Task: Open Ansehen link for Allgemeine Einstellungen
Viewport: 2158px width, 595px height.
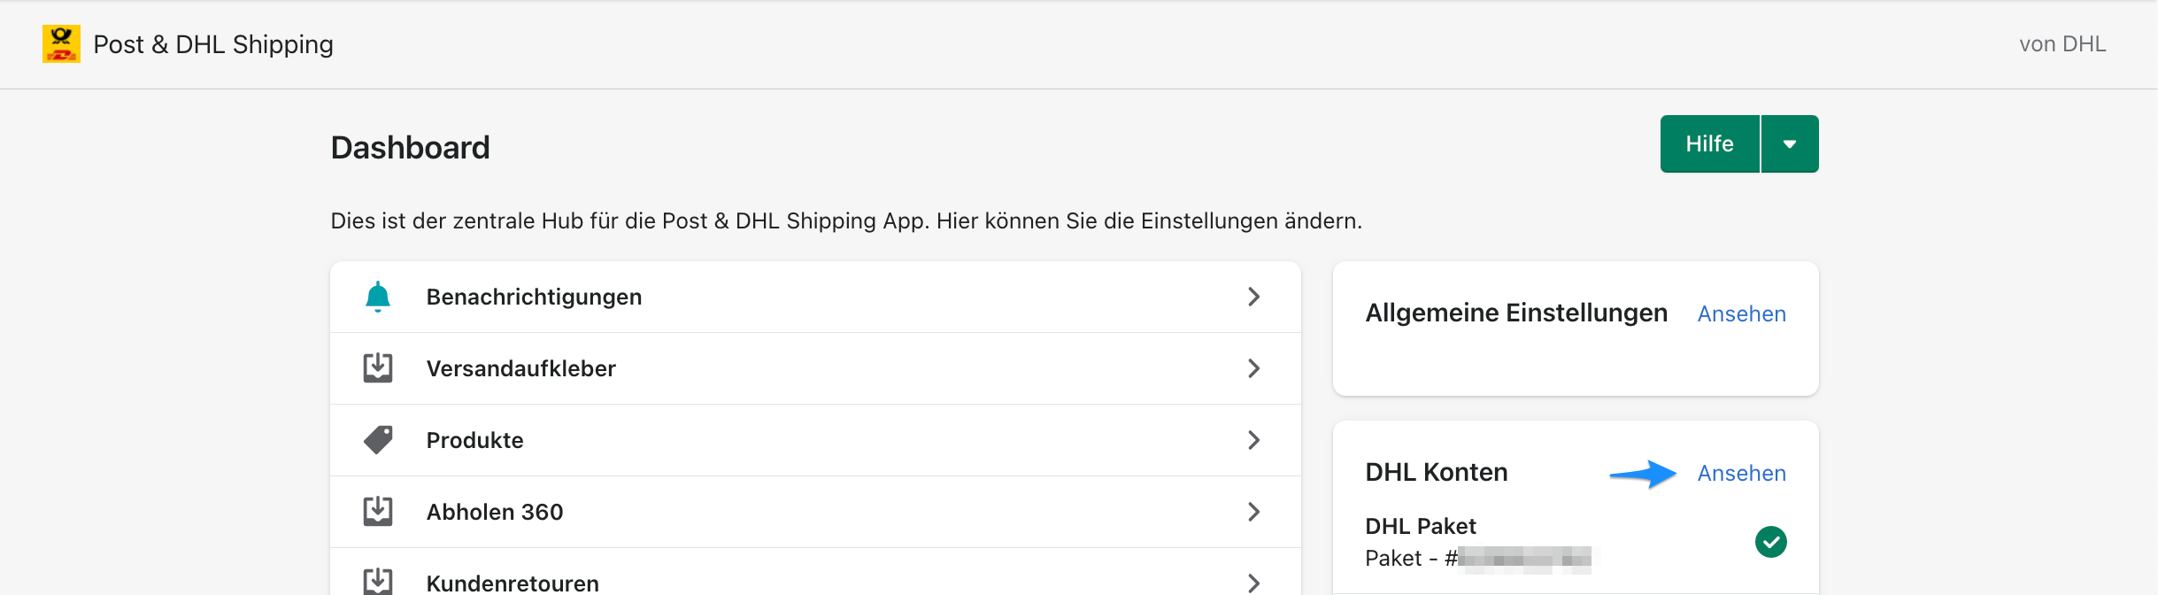Action: pyautogui.click(x=1741, y=313)
